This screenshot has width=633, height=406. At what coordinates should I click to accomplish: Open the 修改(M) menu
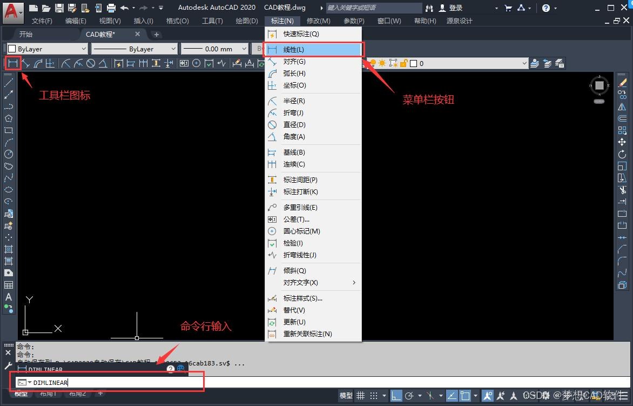pos(319,21)
